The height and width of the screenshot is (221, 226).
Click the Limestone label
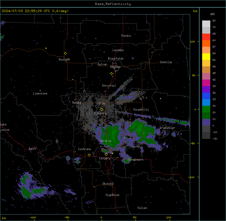(40, 93)
